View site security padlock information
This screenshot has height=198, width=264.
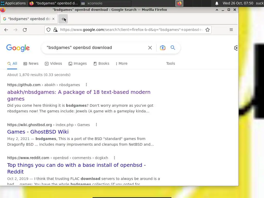pos(55,30)
